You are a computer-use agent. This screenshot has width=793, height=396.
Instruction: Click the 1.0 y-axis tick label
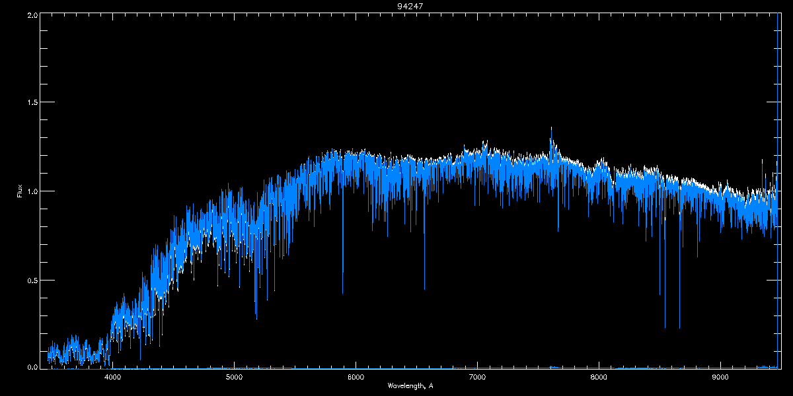point(31,191)
